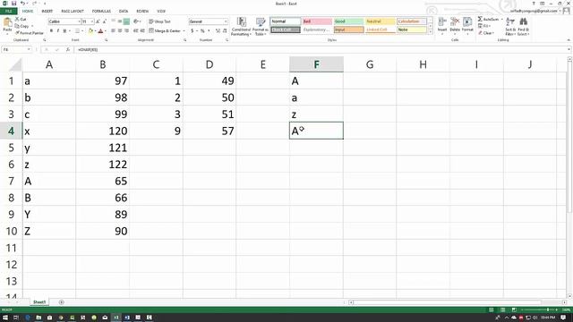Apply the Neutral cell style
This screenshot has height=322, width=573.
click(381, 21)
